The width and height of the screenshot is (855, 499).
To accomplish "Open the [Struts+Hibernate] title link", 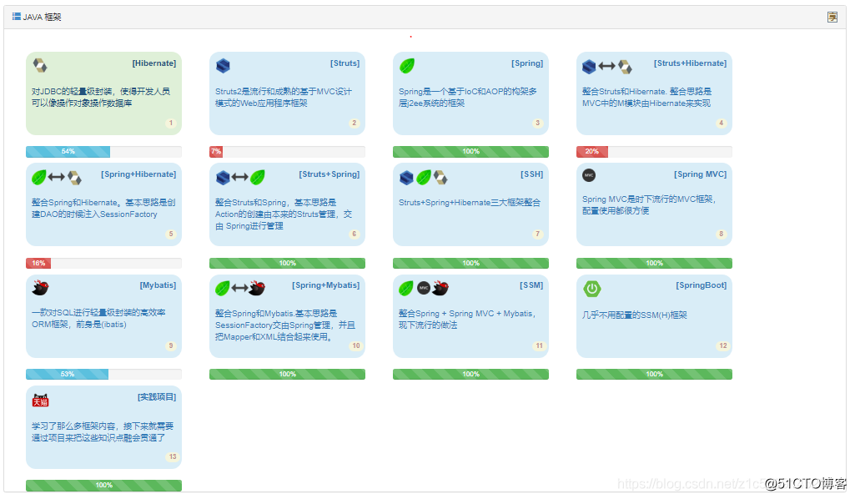I will pos(691,63).
